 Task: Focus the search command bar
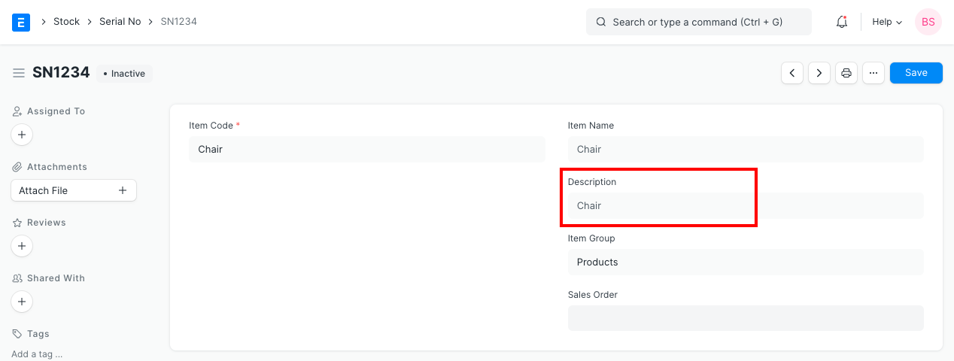698,22
